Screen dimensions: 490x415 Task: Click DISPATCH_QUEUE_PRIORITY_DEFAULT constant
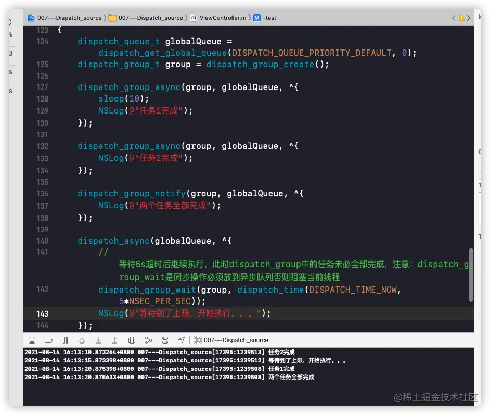coord(311,53)
